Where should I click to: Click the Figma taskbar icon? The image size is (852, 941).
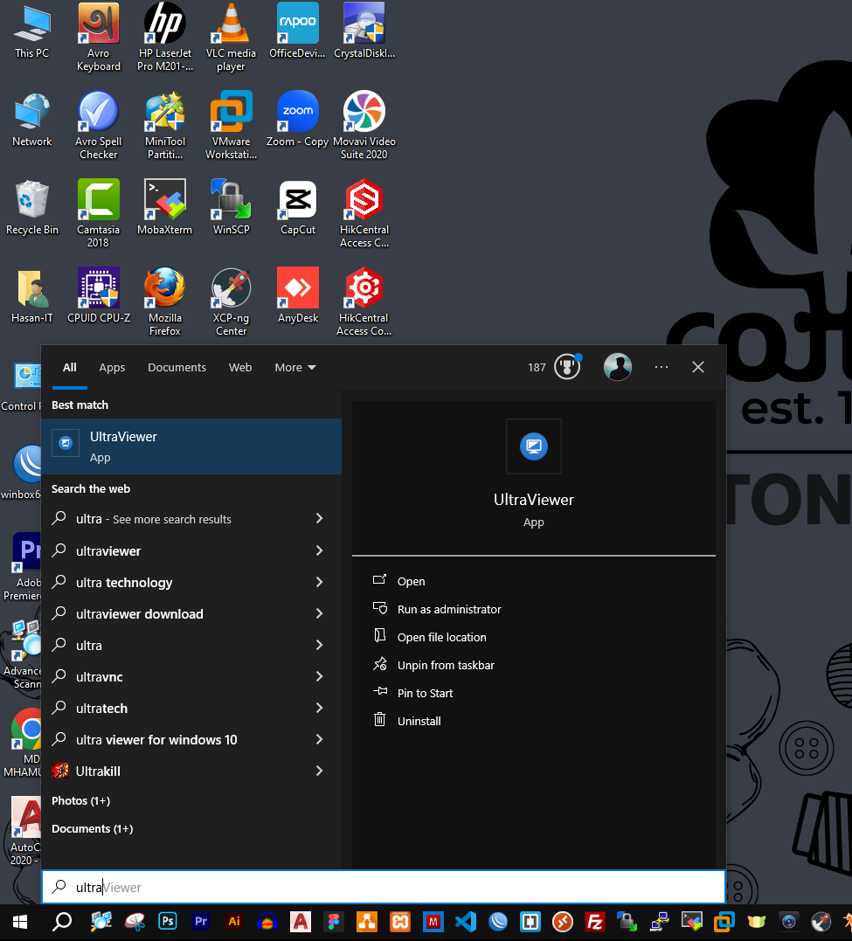click(x=332, y=921)
